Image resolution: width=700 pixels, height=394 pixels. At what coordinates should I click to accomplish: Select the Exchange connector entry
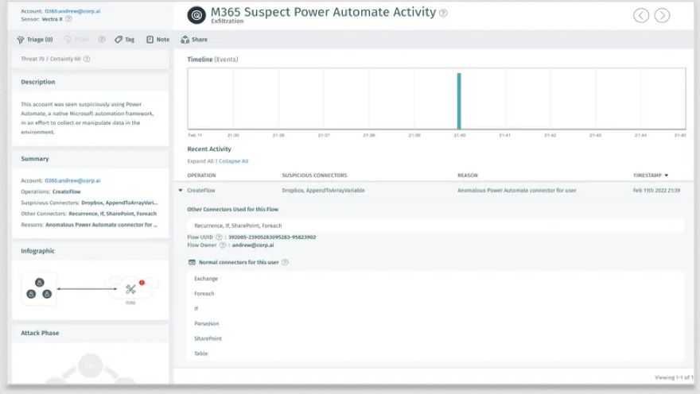[206, 279]
